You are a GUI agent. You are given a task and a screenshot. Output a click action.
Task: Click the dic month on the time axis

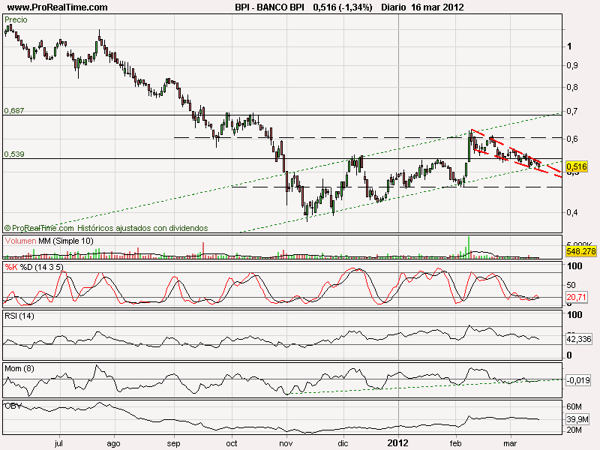[x=343, y=443]
